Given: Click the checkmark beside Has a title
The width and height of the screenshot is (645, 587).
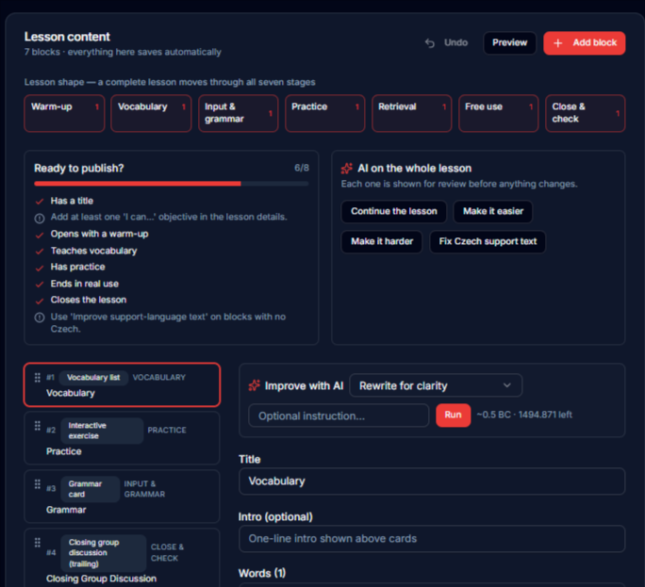Looking at the screenshot, I should [40, 202].
